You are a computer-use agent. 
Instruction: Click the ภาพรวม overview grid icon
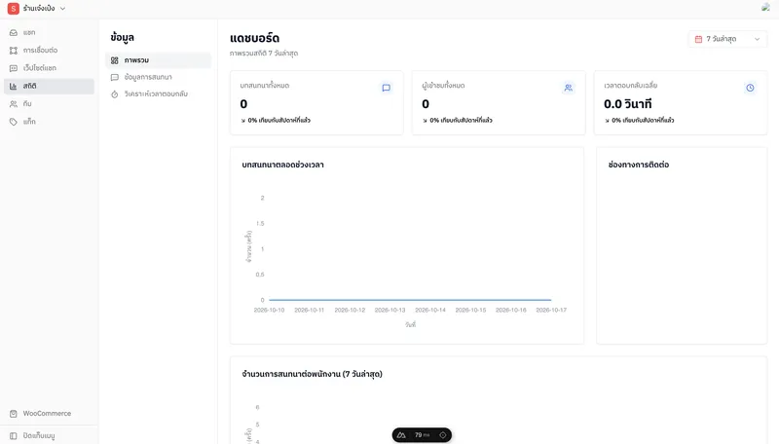[x=115, y=60]
